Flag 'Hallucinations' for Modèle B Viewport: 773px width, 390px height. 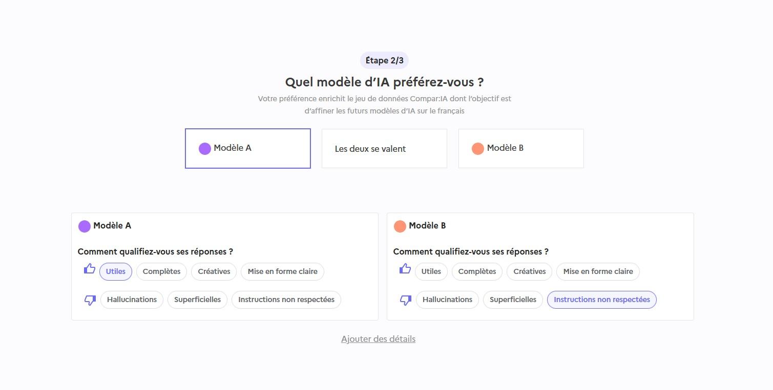[447, 300]
